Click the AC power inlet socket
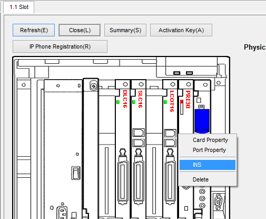266x219 pixels. click(x=62, y=213)
